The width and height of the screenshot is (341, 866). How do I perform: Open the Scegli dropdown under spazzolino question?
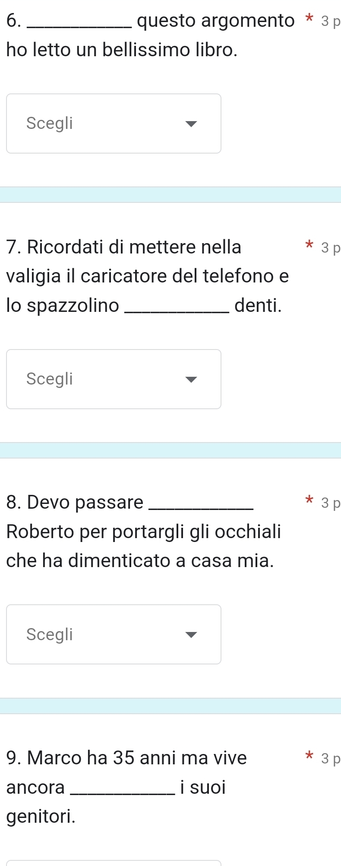pyautogui.click(x=113, y=379)
